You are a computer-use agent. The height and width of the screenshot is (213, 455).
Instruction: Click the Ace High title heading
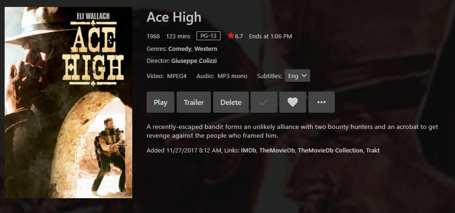[x=174, y=17]
